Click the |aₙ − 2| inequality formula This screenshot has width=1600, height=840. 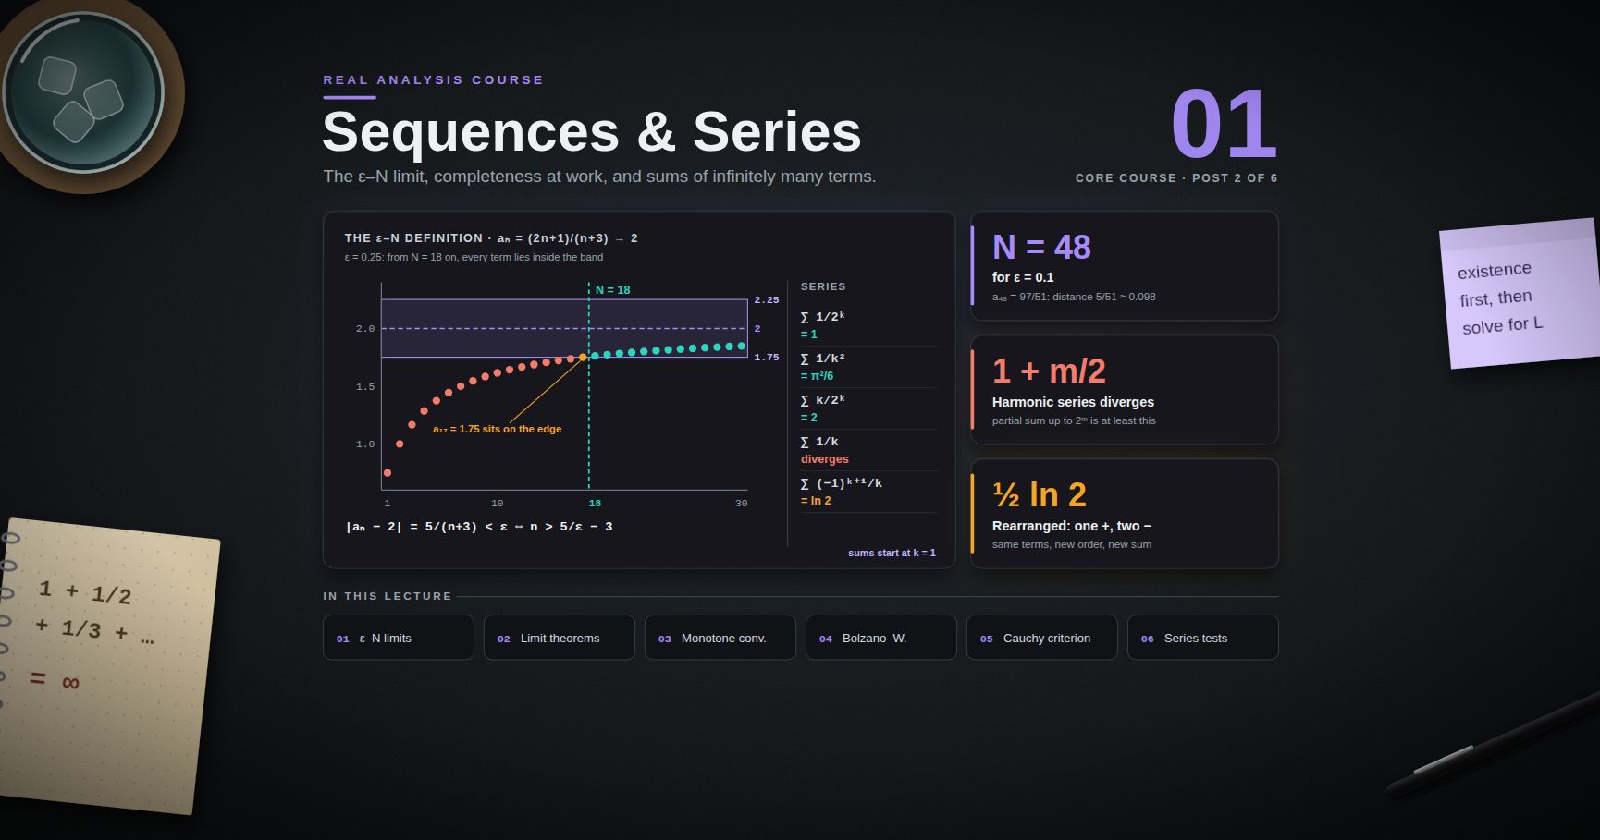pyautogui.click(x=479, y=527)
